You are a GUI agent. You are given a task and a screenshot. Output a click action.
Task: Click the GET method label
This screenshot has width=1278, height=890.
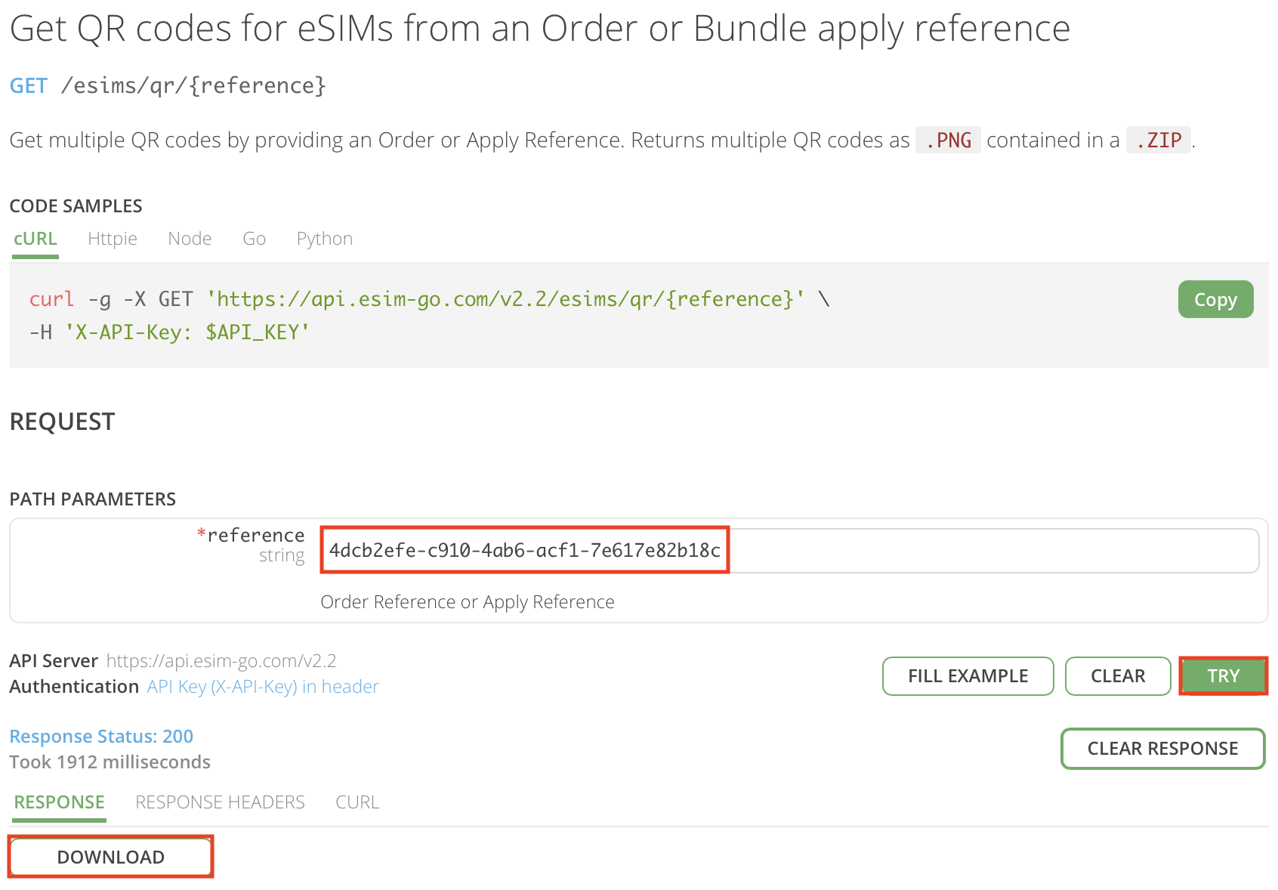pyautogui.click(x=29, y=86)
